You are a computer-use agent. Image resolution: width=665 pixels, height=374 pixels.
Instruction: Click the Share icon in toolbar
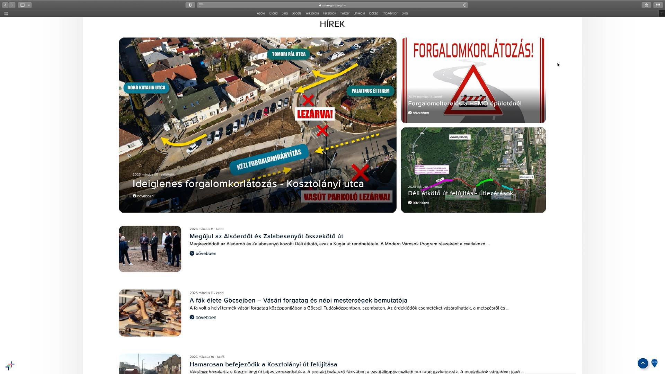click(x=646, y=5)
